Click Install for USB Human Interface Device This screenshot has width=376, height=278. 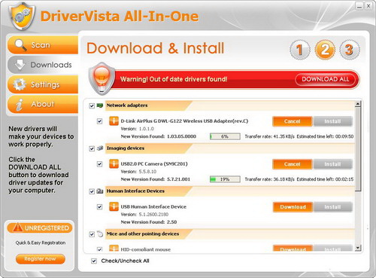(x=332, y=207)
